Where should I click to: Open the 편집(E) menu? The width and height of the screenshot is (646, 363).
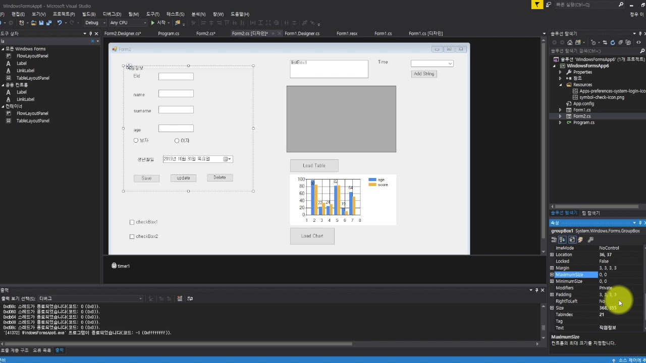[x=18, y=14]
